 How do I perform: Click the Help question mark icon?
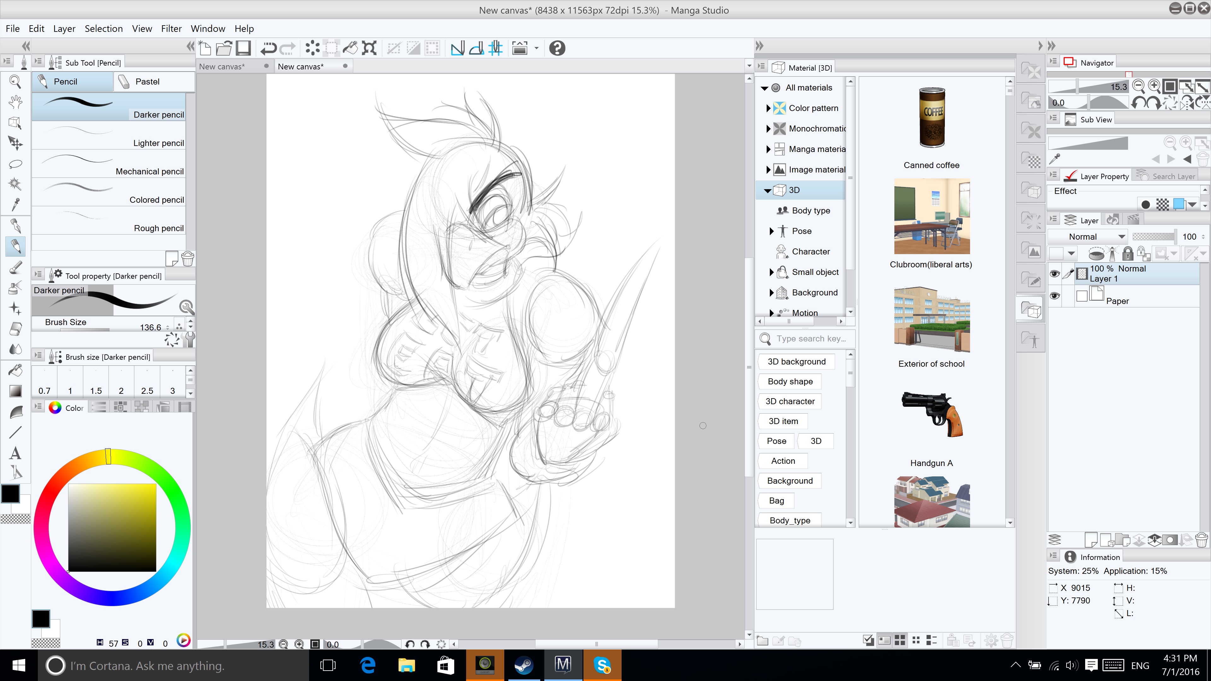[557, 48]
